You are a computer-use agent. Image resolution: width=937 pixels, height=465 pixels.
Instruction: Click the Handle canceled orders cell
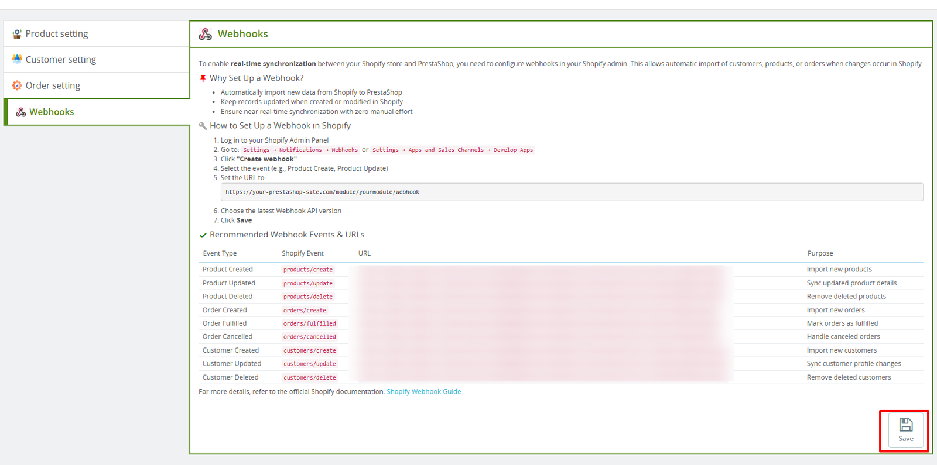tap(843, 337)
